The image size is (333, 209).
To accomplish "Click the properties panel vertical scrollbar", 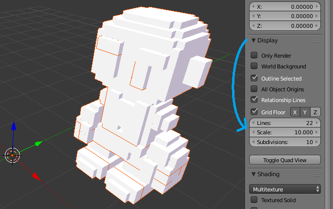I will (329, 104).
